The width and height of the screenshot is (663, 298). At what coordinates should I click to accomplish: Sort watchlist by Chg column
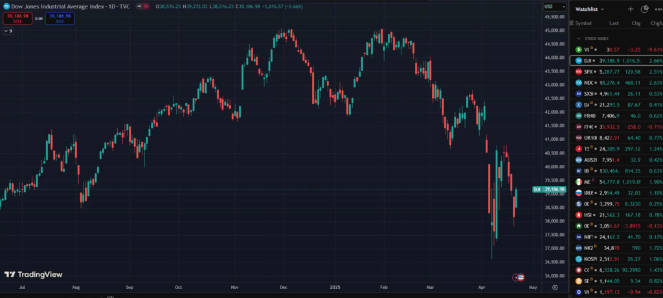coord(636,23)
